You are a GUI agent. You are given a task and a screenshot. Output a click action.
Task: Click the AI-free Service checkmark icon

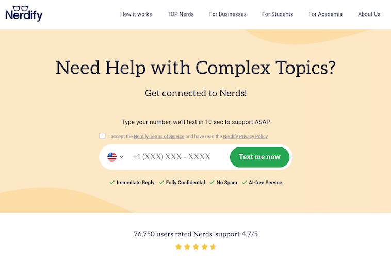pyautogui.click(x=244, y=183)
